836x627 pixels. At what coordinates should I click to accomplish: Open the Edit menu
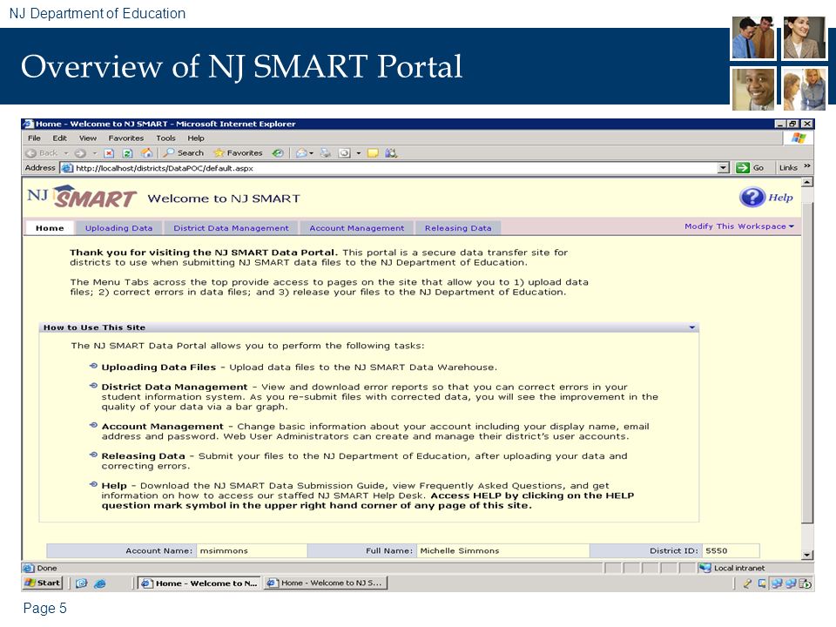60,138
